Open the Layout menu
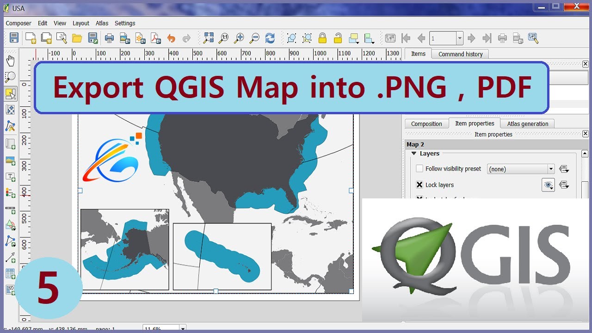This screenshot has width=592, height=333. (x=81, y=23)
